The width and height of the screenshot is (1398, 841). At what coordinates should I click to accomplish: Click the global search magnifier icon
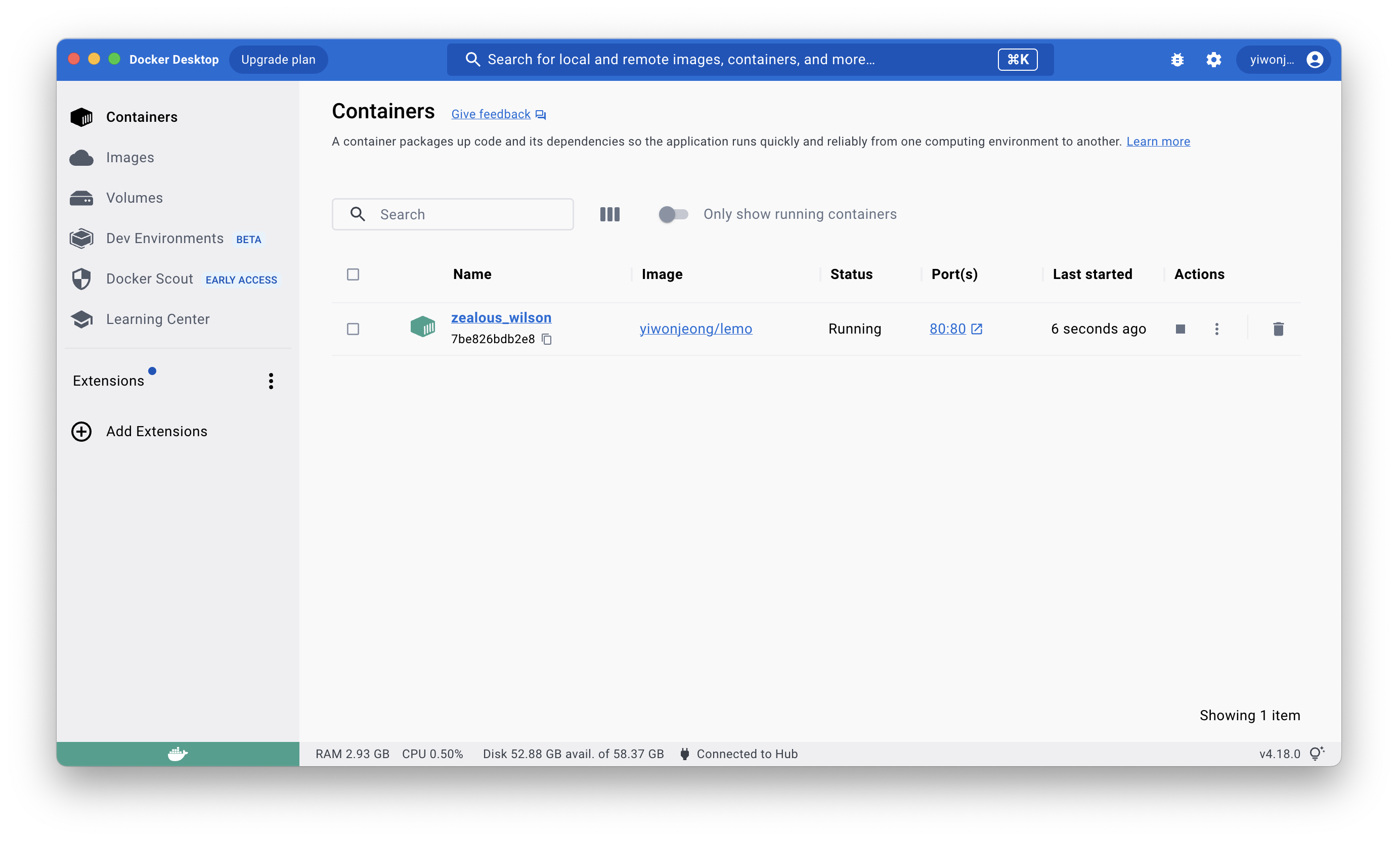[x=472, y=60]
